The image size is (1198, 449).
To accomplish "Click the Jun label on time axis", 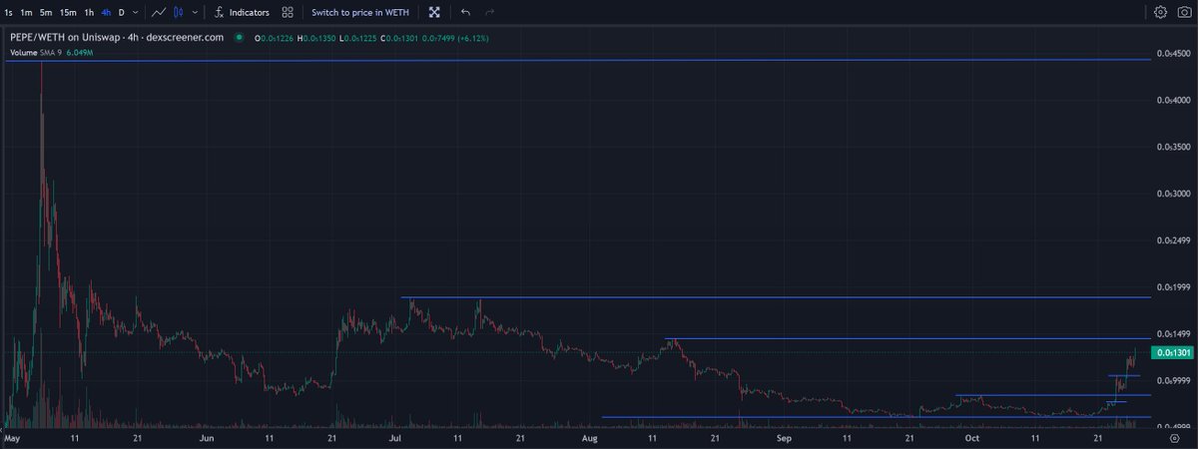I will click(x=207, y=437).
